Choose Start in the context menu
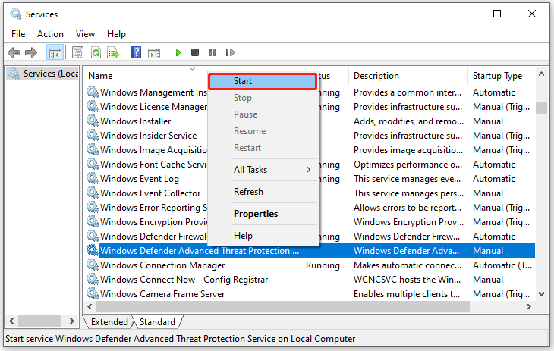Image resolution: width=554 pixels, height=351 pixels. (263, 81)
